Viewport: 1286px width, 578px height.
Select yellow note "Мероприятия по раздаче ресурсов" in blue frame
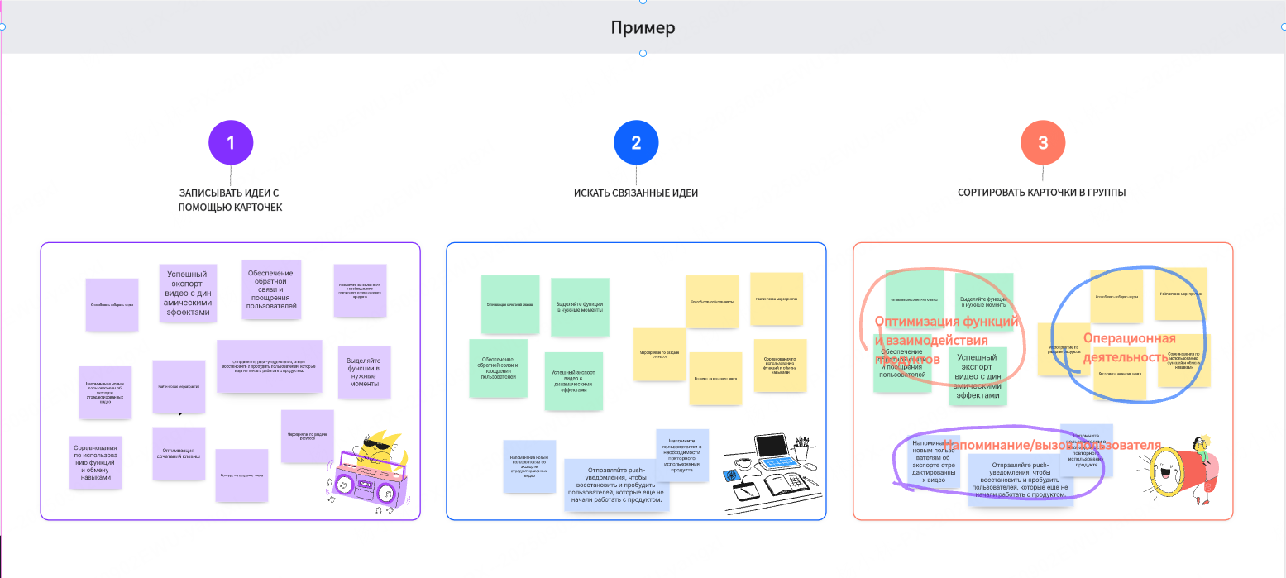660,355
